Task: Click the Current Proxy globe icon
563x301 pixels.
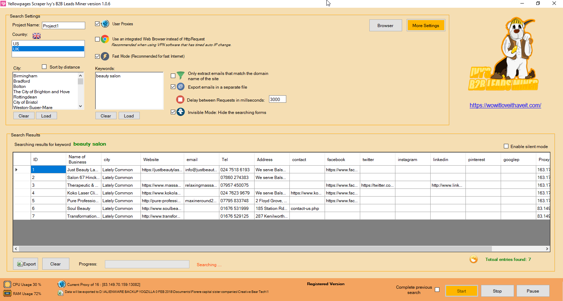Action: coord(62,284)
